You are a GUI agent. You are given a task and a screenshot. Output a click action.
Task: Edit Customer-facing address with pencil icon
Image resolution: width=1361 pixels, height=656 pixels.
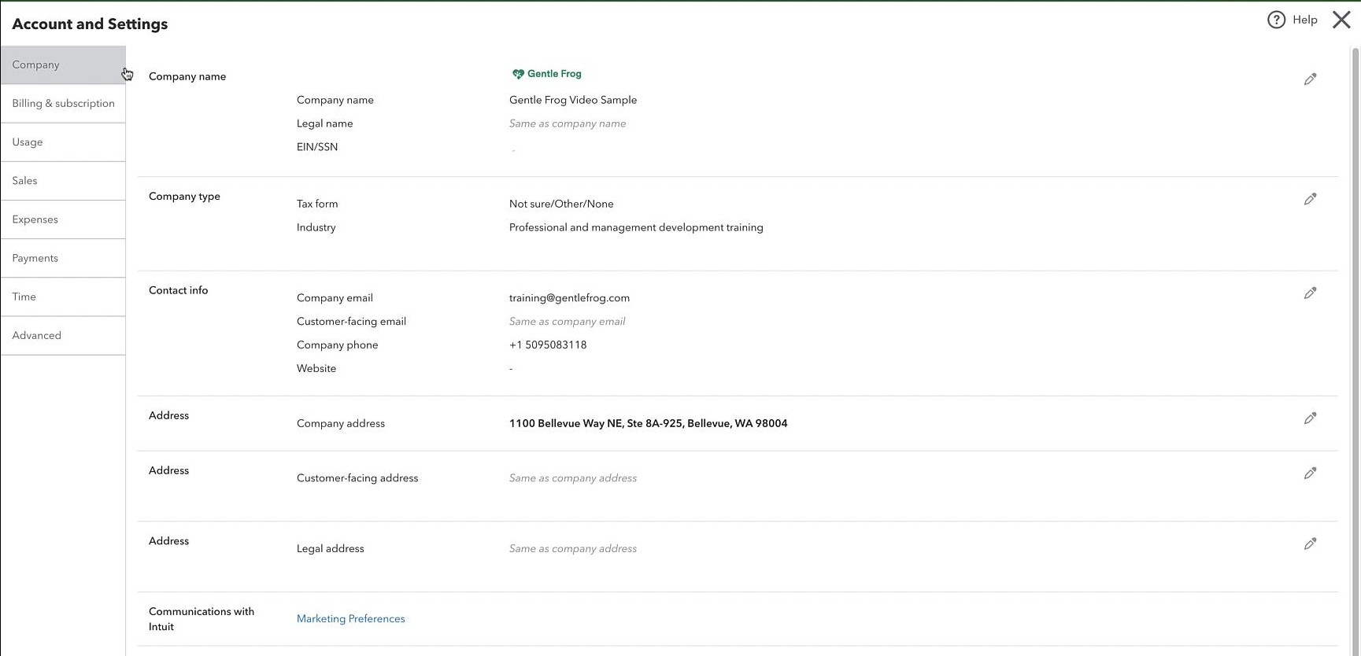pos(1310,474)
